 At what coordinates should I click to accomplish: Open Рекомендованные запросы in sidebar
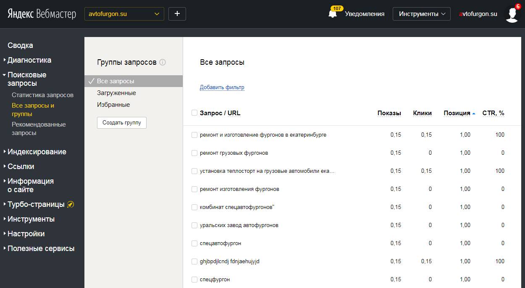pos(39,129)
